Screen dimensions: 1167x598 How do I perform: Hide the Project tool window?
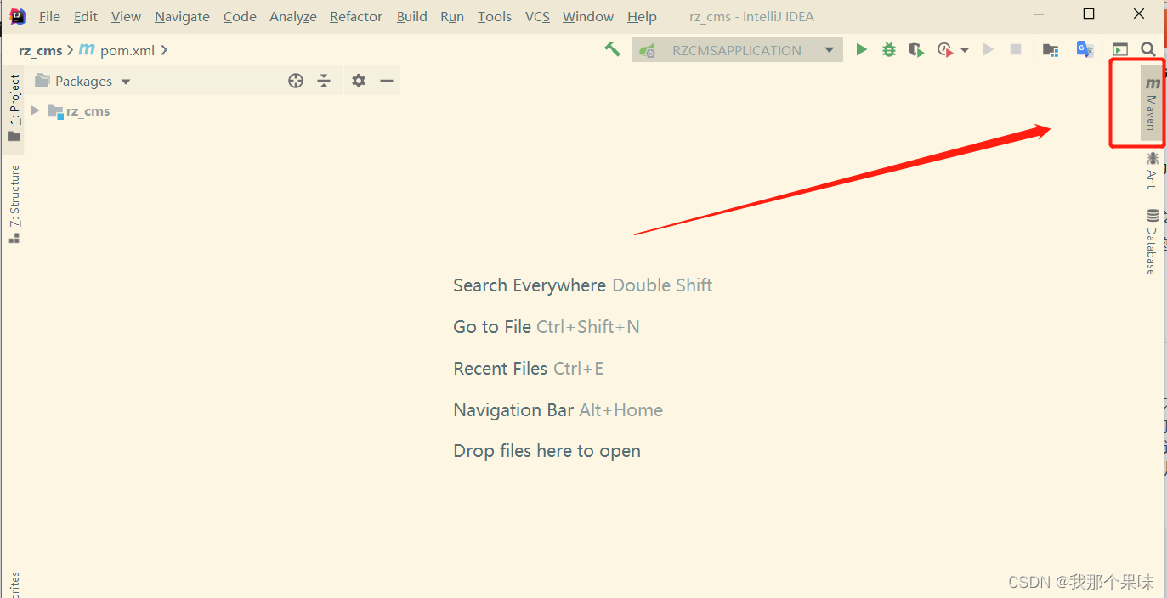click(x=387, y=81)
